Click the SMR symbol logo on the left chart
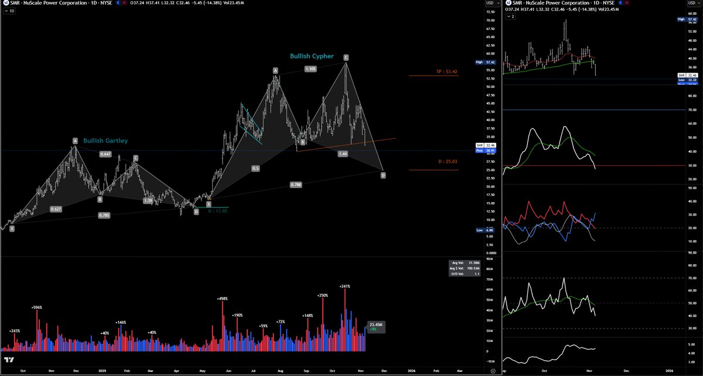Image resolution: width=703 pixels, height=376 pixels. pyautogui.click(x=5, y=3)
